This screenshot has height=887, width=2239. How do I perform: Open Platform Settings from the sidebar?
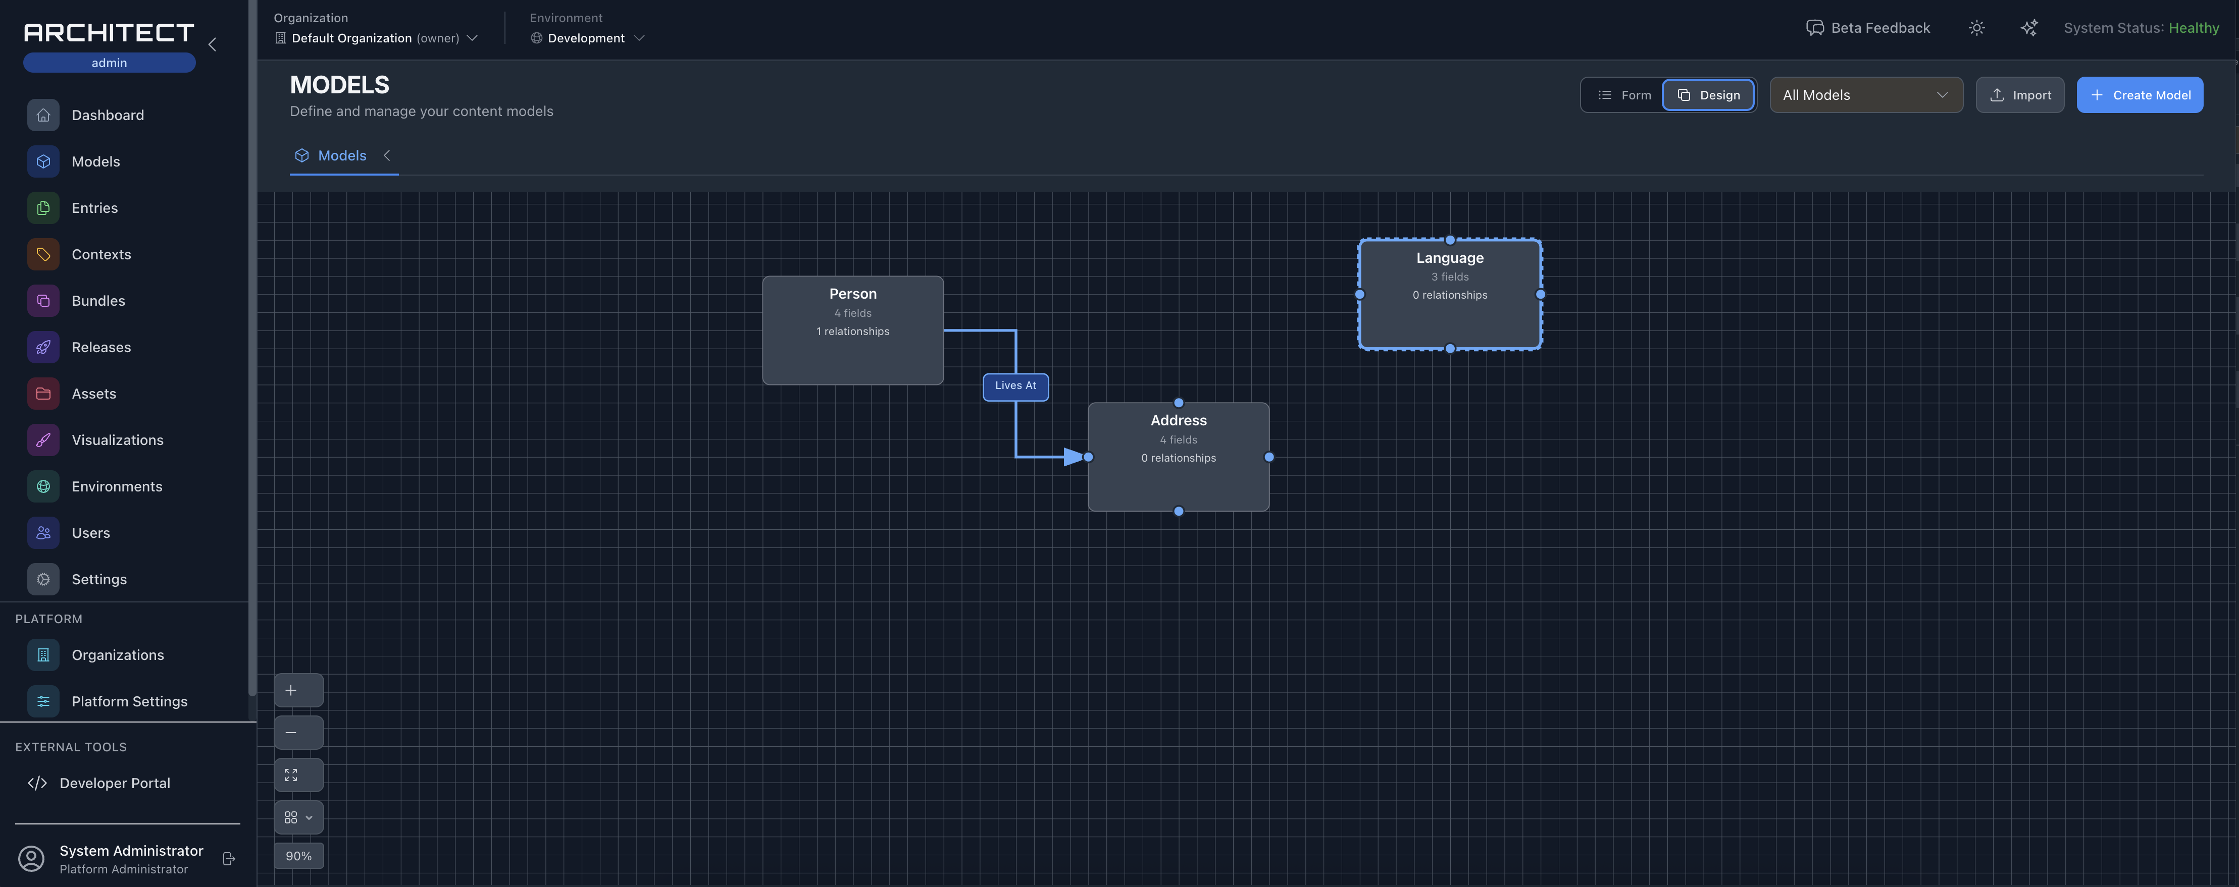(x=129, y=701)
